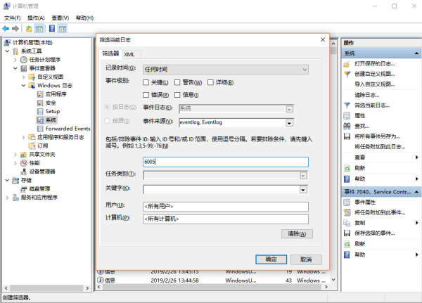Click 打开保存的日志 action icon
This screenshot has height=303, width=422.
pyautogui.click(x=347, y=64)
